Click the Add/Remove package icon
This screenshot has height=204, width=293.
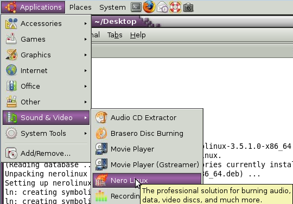tap(11, 153)
